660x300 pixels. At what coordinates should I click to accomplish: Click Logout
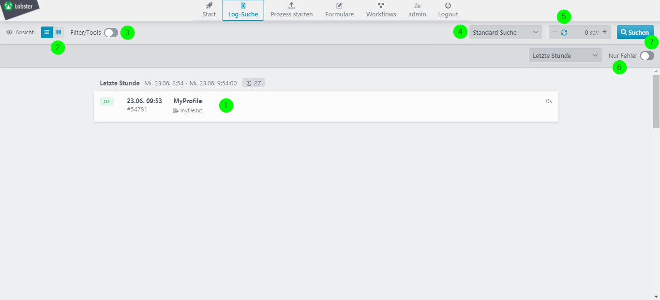448,10
